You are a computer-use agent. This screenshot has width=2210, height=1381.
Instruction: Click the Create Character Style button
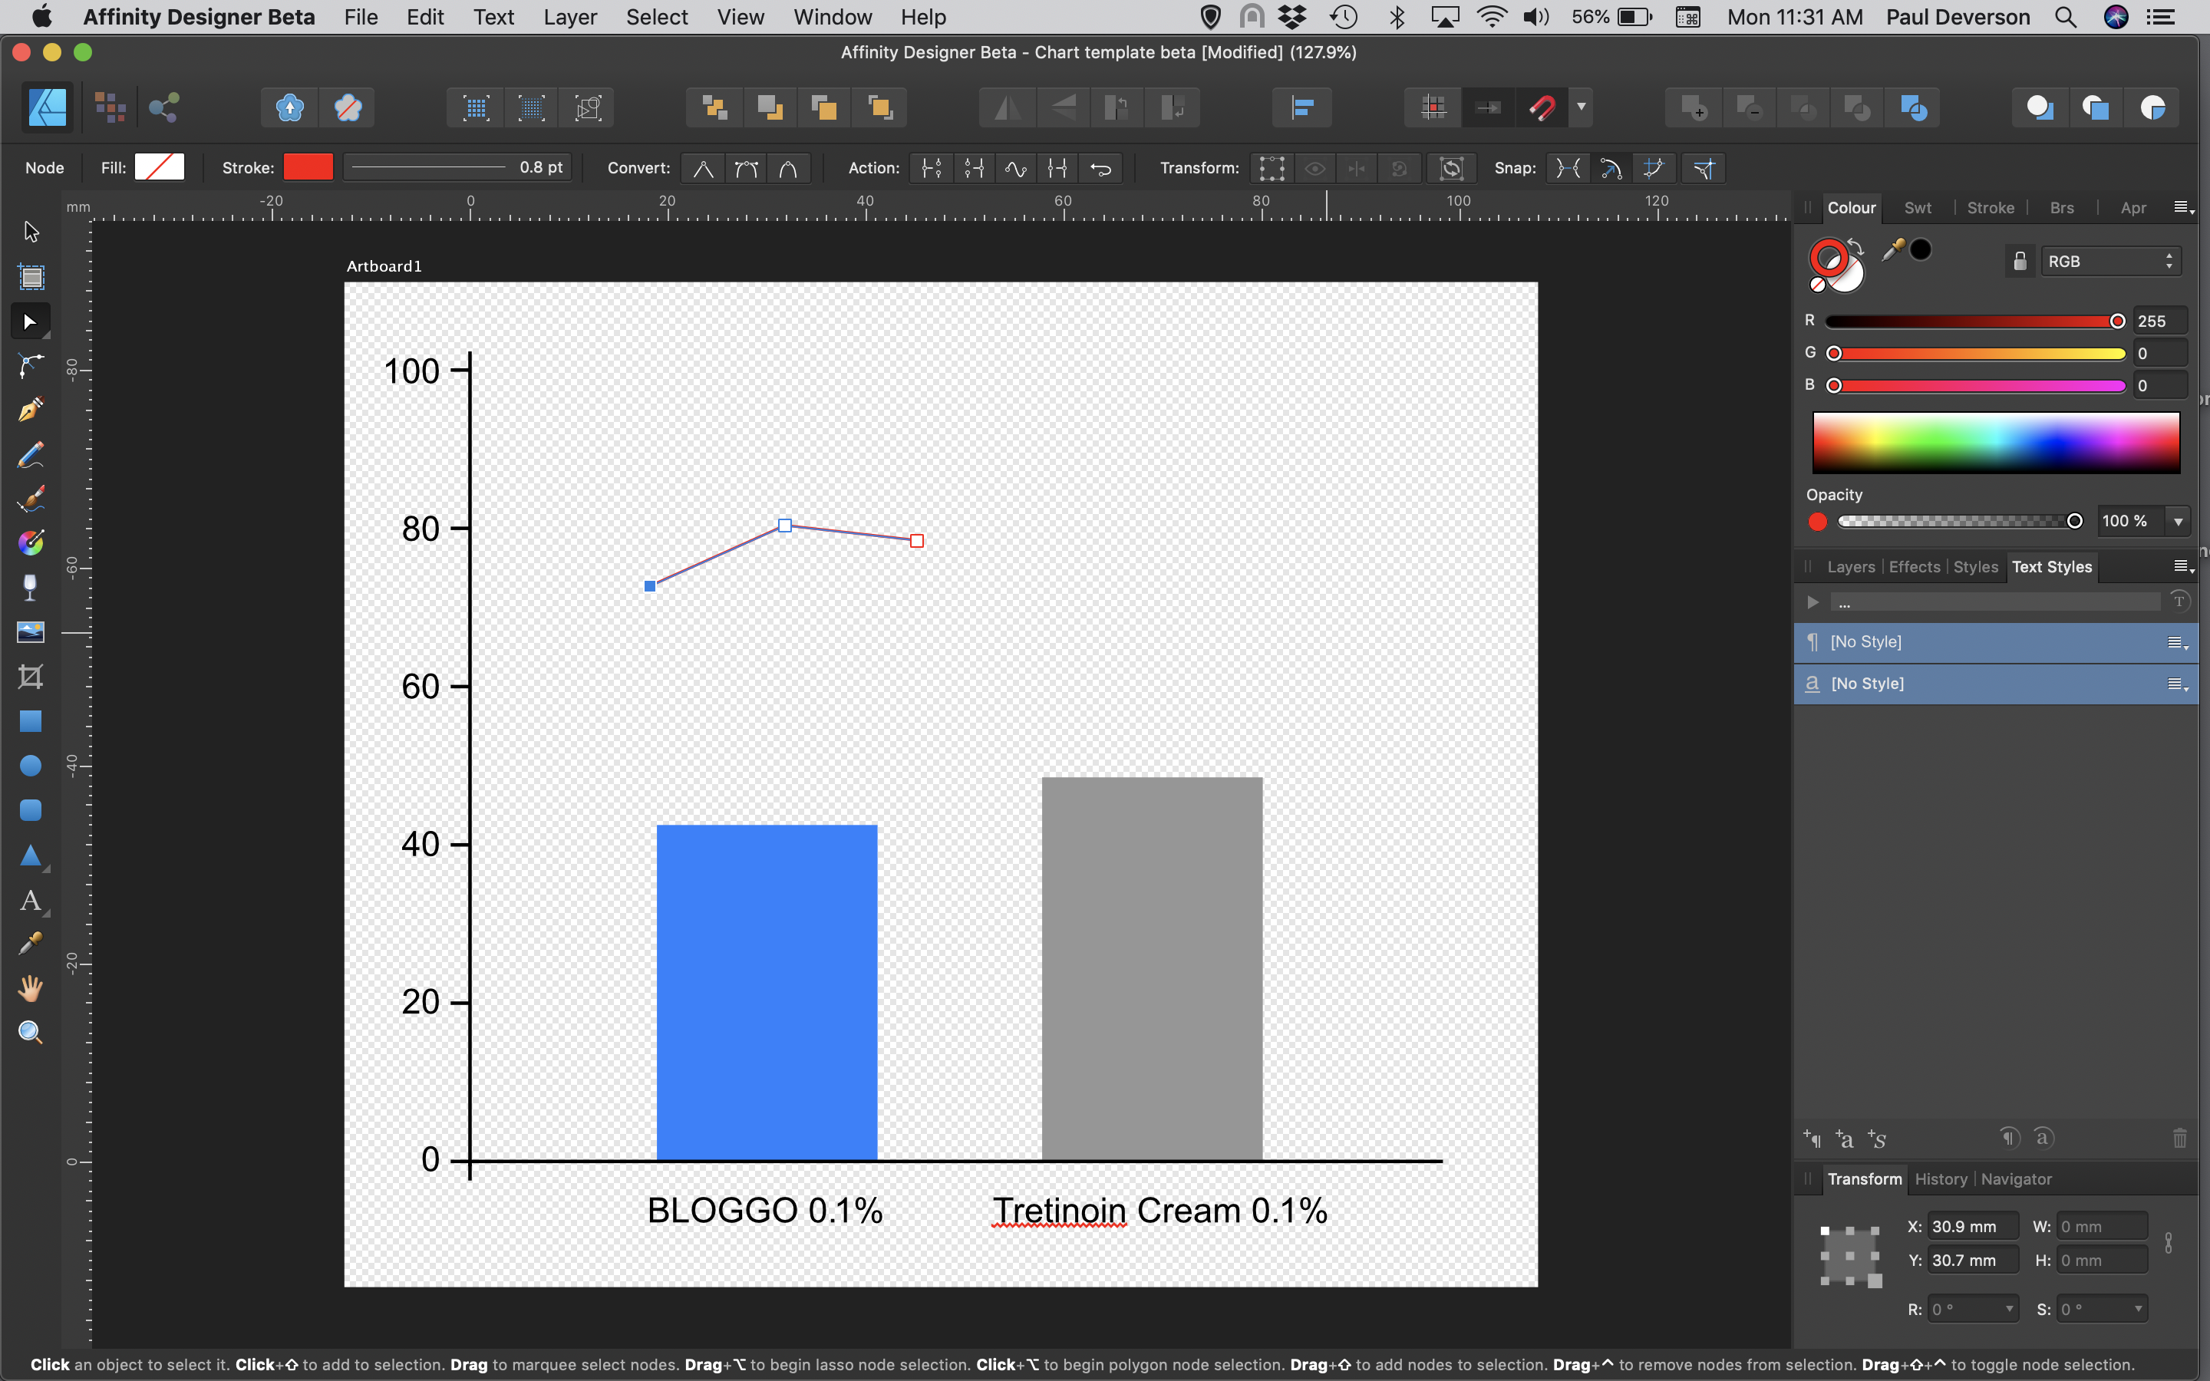tap(1845, 1139)
